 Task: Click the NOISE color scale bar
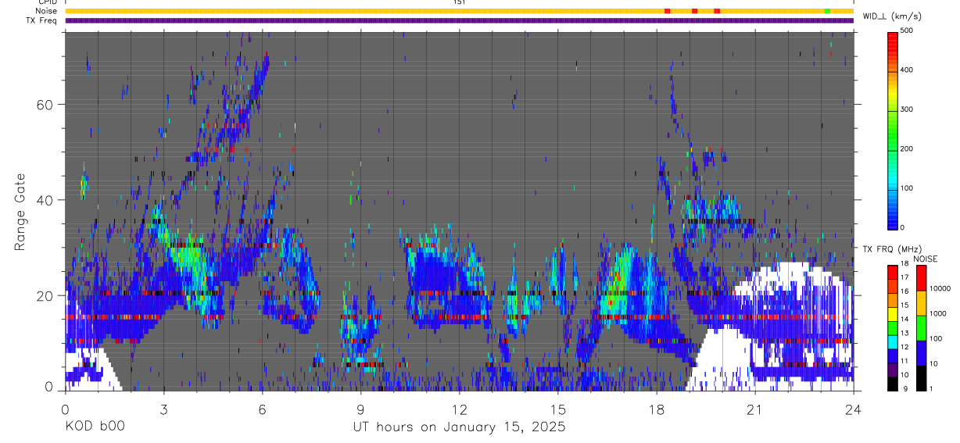coord(922,327)
